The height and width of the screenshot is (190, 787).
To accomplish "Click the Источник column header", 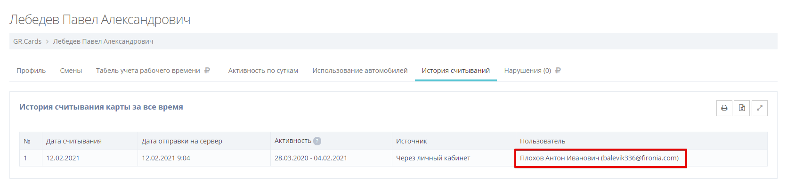I will point(412,141).
